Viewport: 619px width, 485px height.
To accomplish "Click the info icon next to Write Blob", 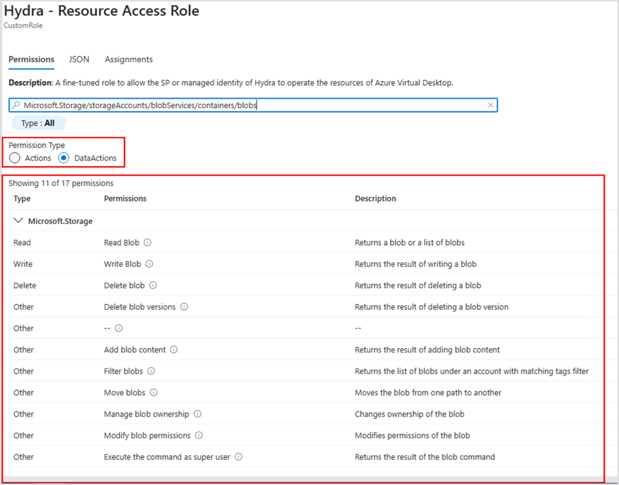I will pos(149,264).
